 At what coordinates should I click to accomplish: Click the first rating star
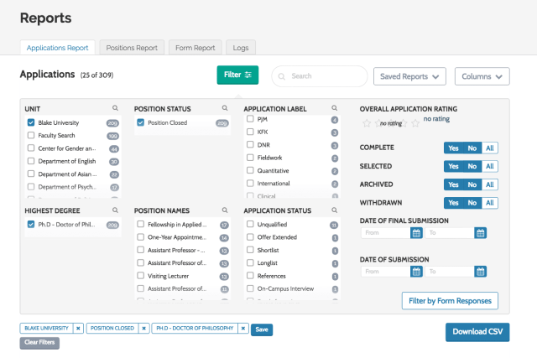coord(367,123)
